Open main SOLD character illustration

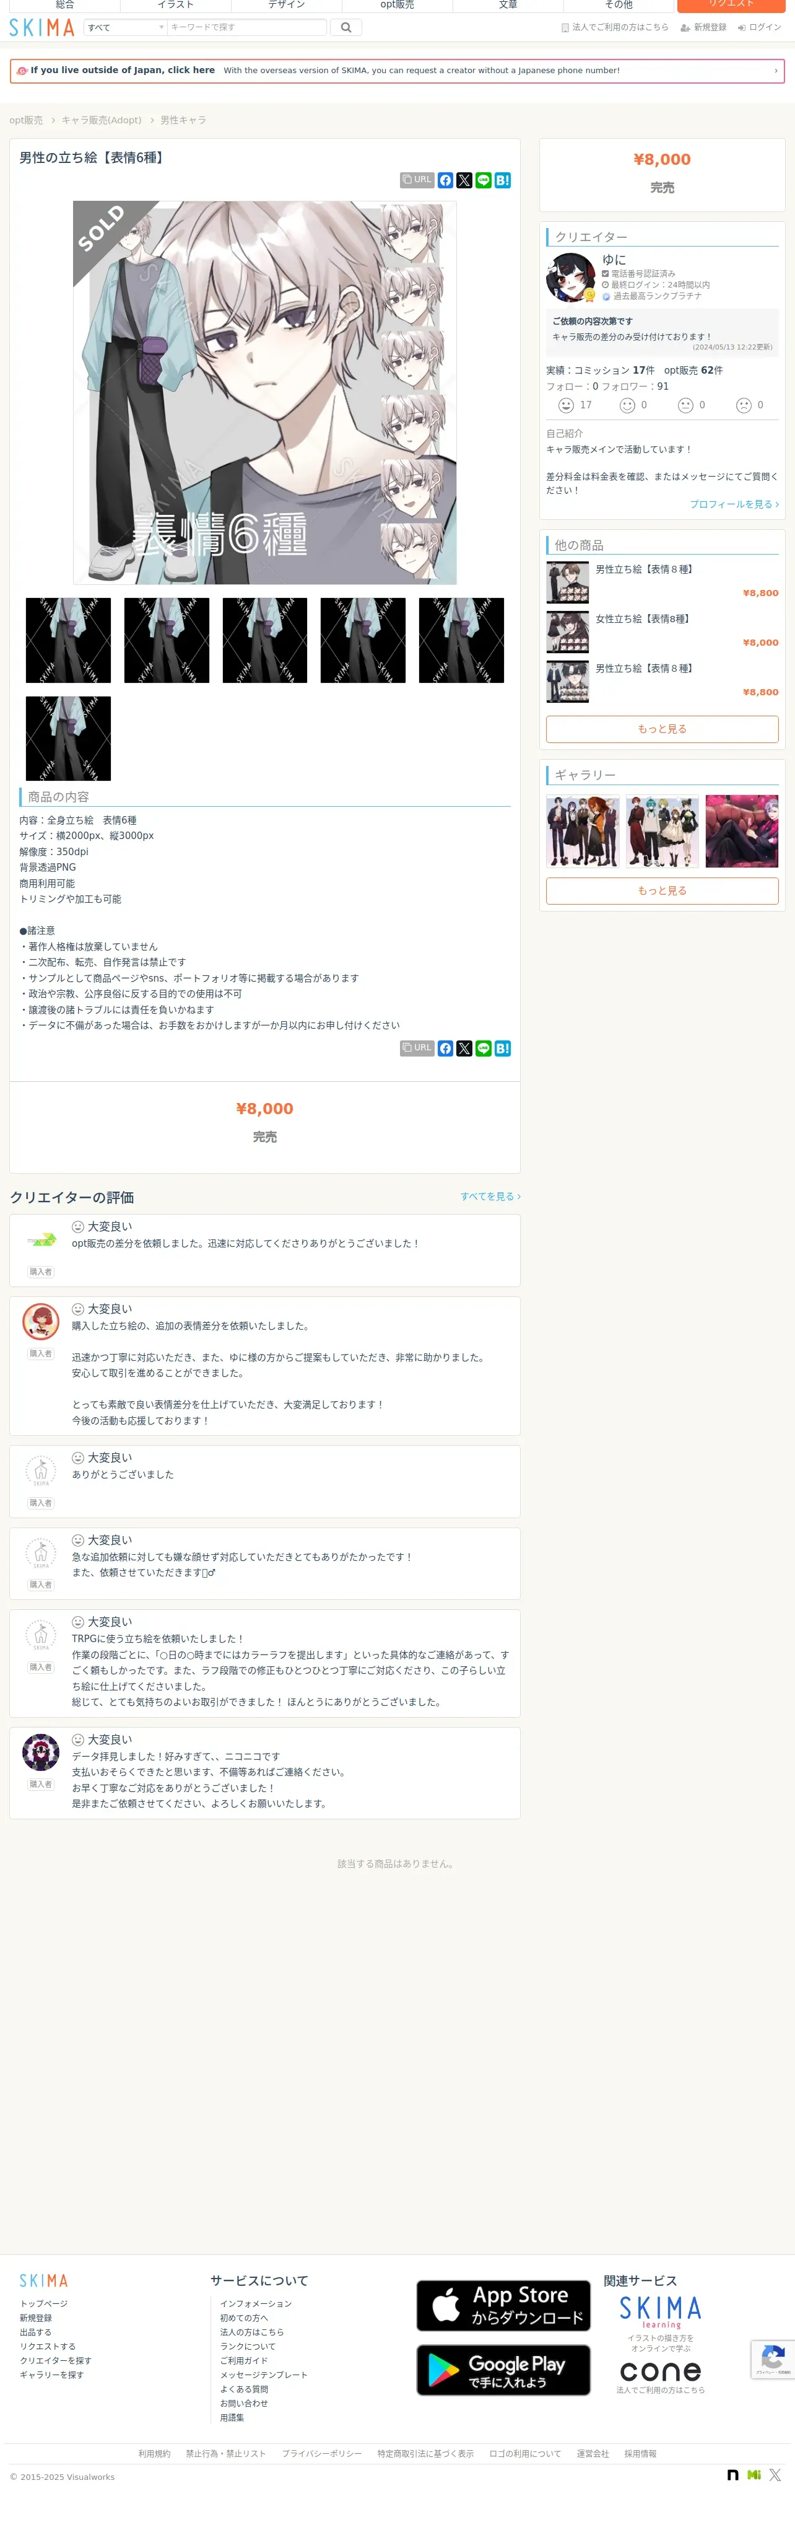[x=264, y=392]
